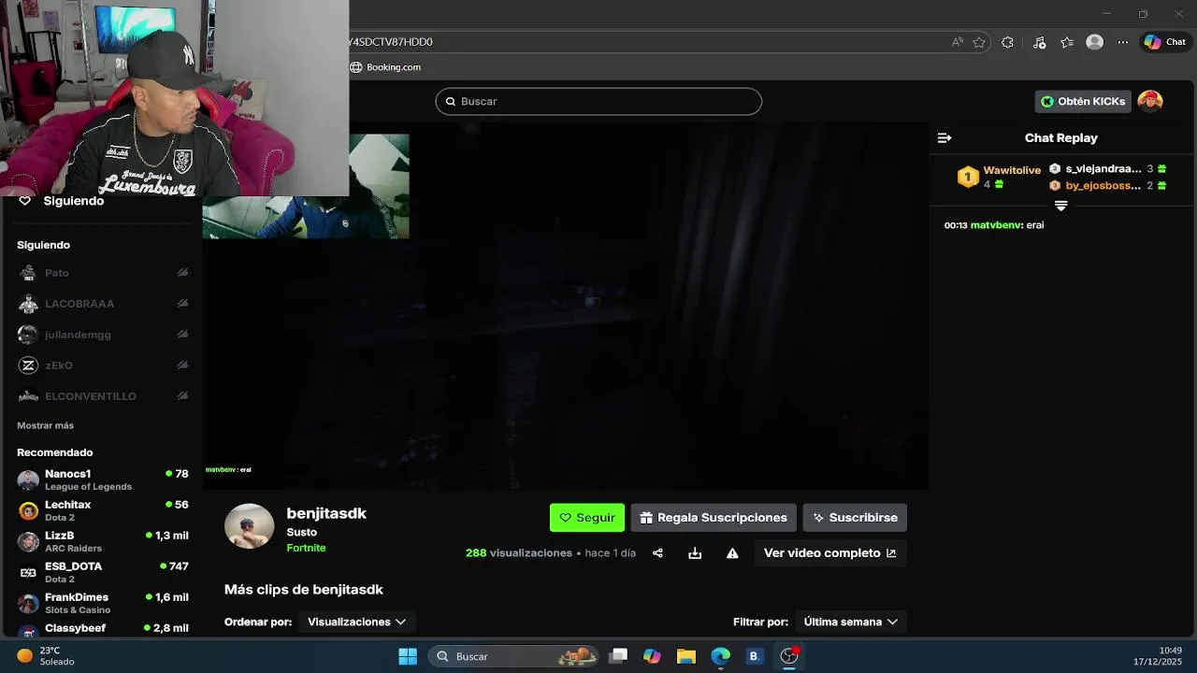Screen dimensions: 1197x673
Task: Open the Booking.com bookmark
Action: coord(385,67)
